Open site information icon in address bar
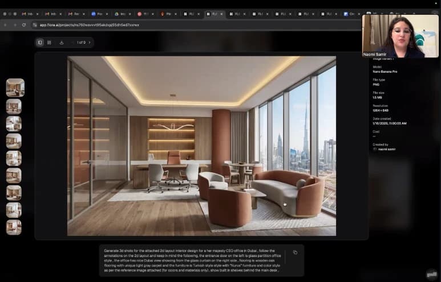The height and width of the screenshot is (282, 441). click(x=35, y=25)
